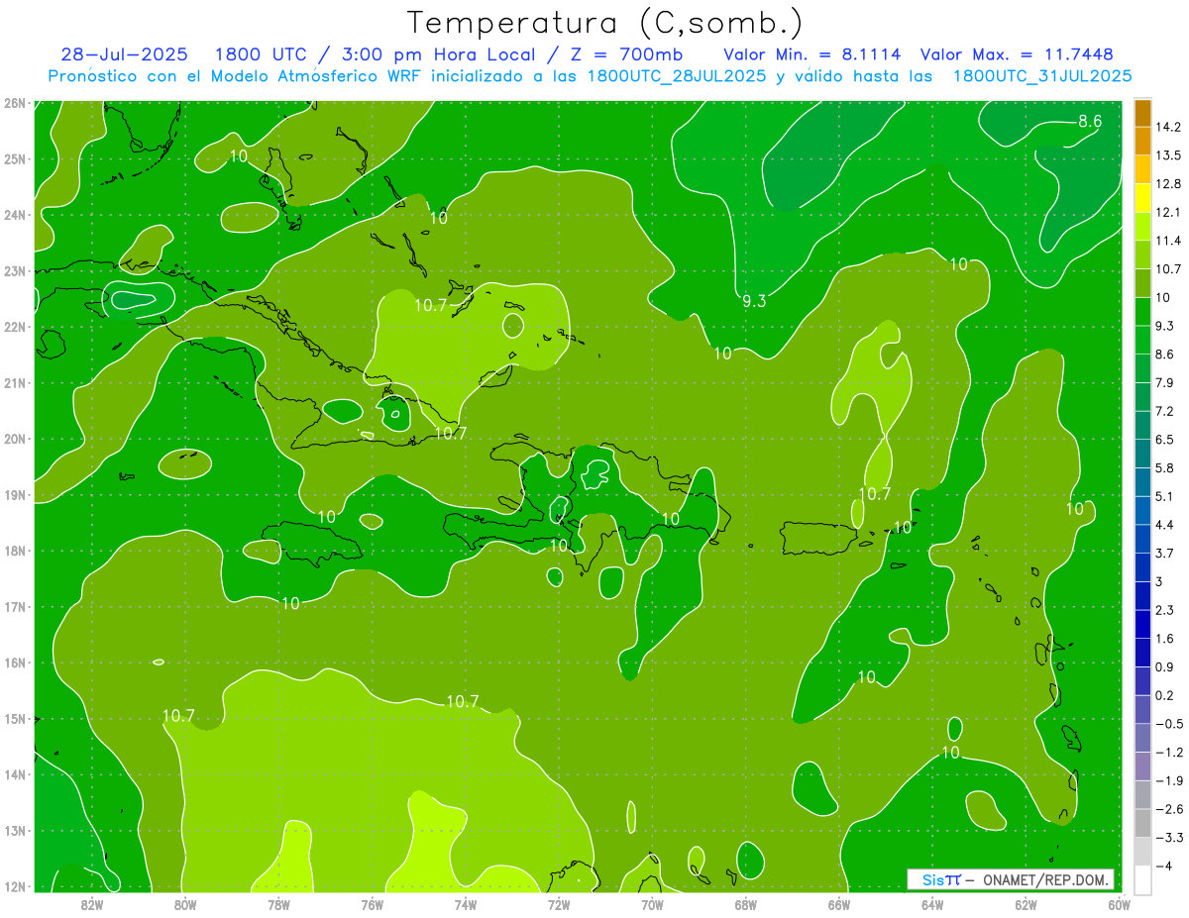This screenshot has height=918, width=1189.
Task: Click the 68W longitude axis label
Action: pos(746,903)
